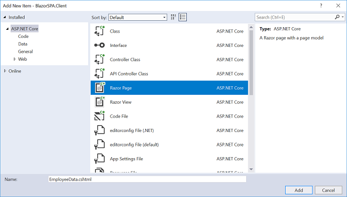Close the Add New Item dialog
The width and height of the screenshot is (347, 197).
point(338,6)
